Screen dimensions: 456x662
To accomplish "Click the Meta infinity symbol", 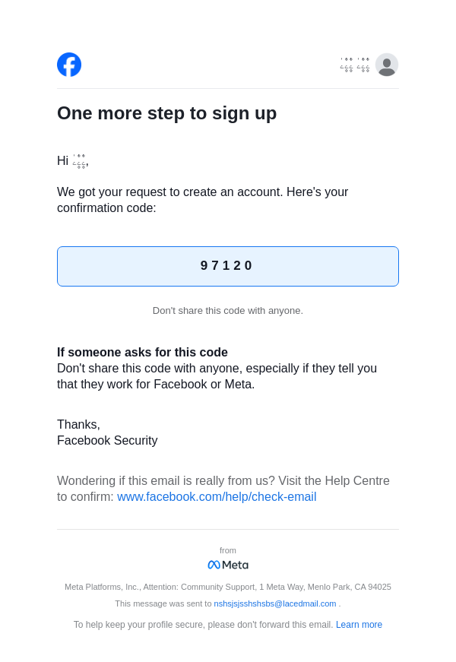I will coord(214,565).
